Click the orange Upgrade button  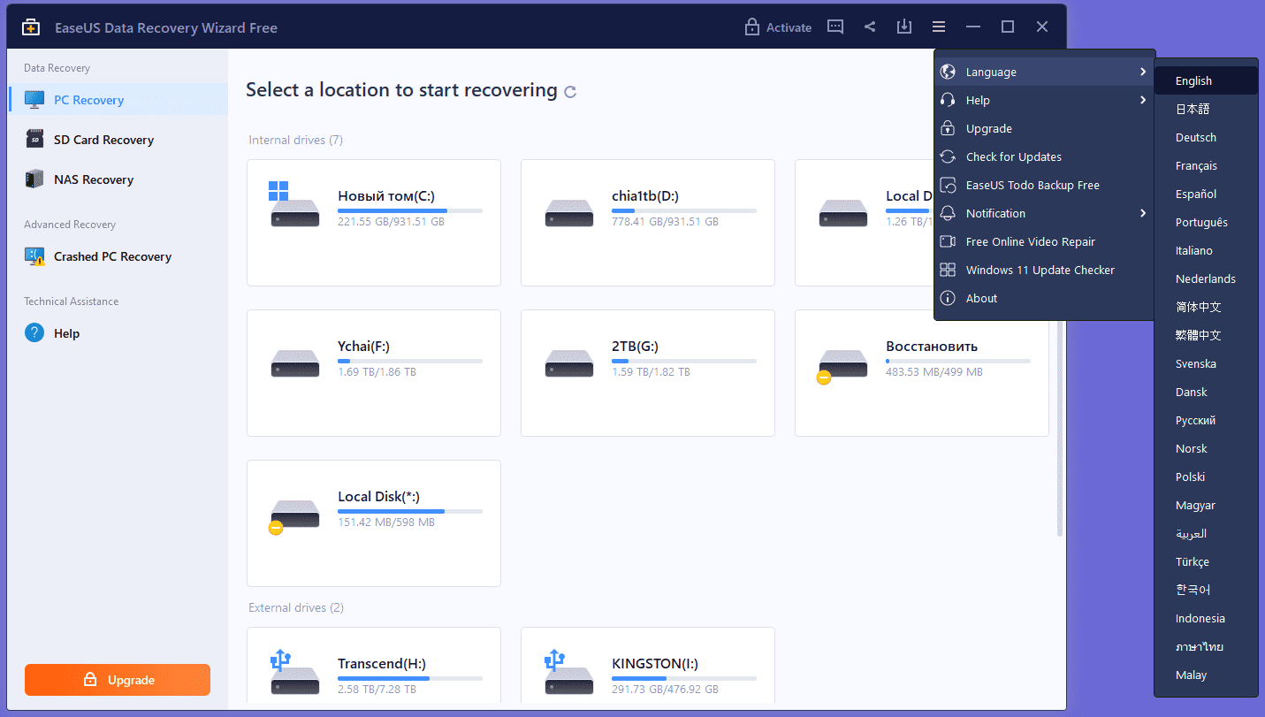tap(118, 680)
